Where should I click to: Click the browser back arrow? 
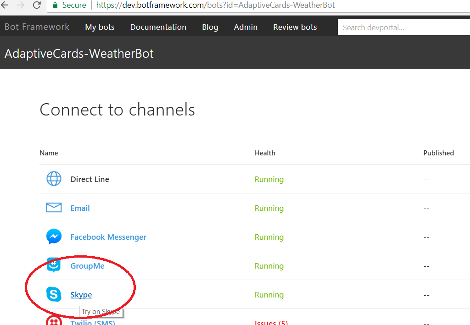5,5
